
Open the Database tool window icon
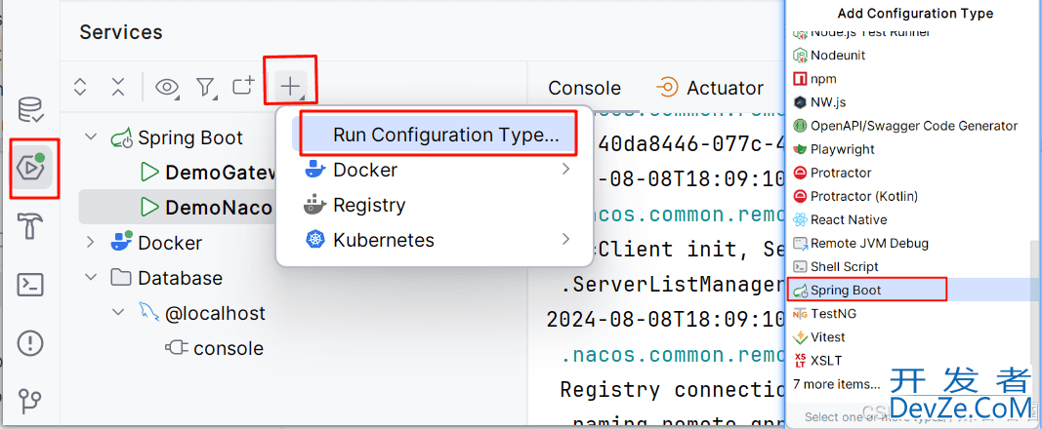(30, 110)
